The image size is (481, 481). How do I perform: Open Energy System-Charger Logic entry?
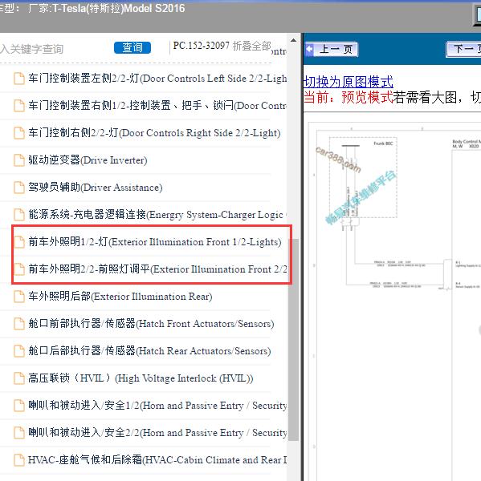coord(157,215)
